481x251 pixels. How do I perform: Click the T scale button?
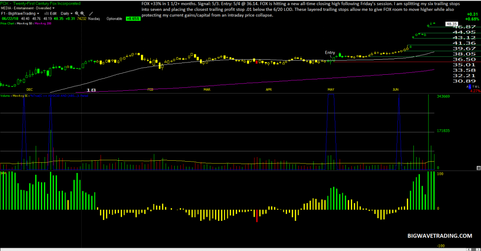click(473, 87)
